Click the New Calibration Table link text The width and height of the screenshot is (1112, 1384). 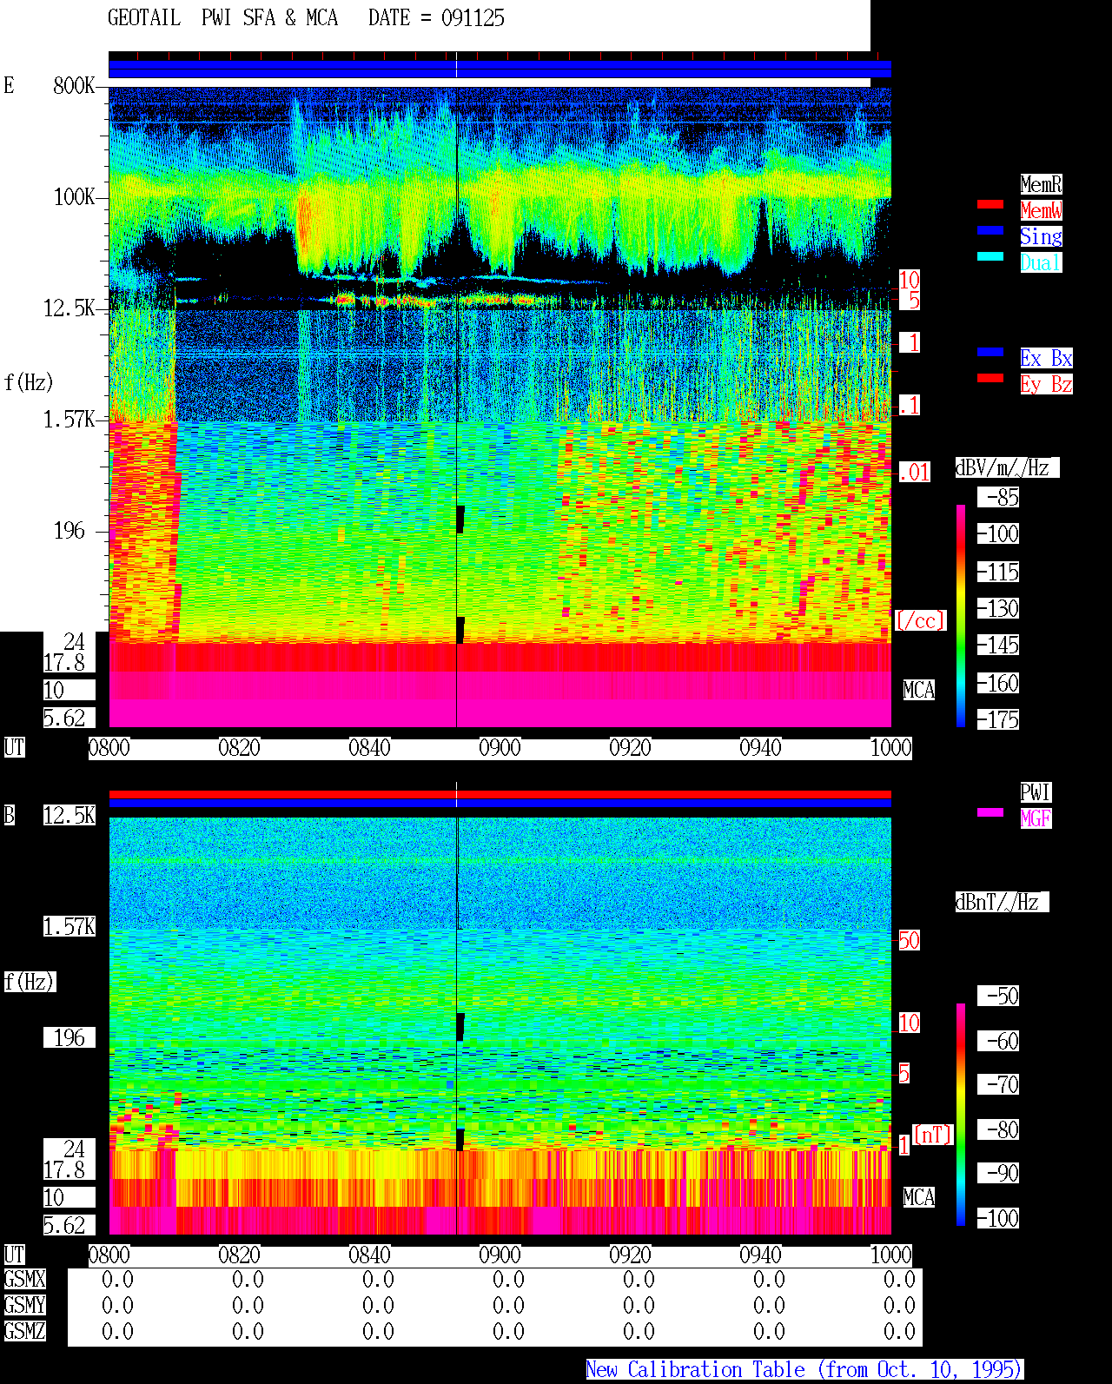804,1369
